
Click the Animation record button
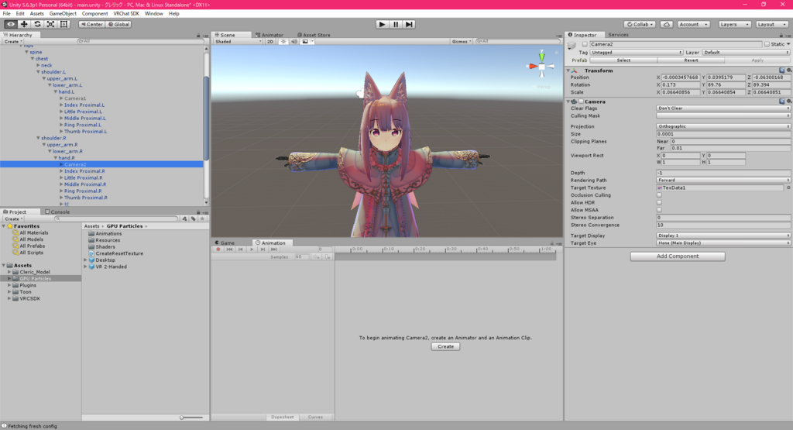tap(218, 249)
